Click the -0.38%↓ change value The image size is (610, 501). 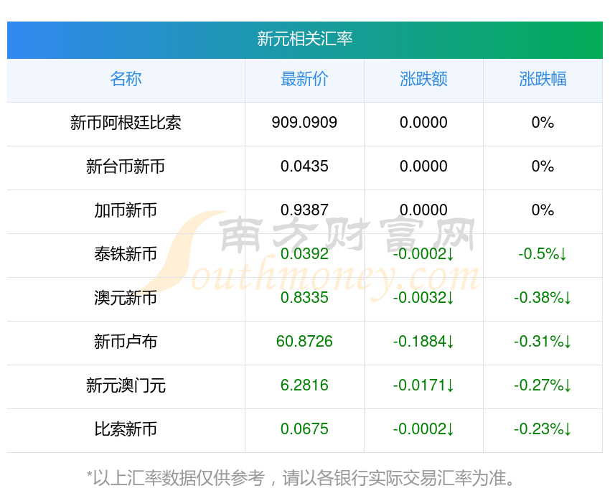543,298
